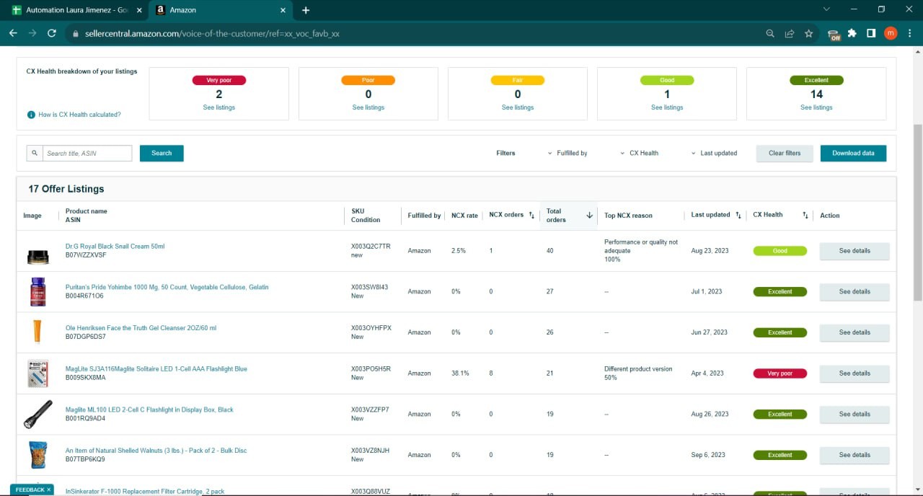Open a new browser tab
923x496 pixels.
306,10
